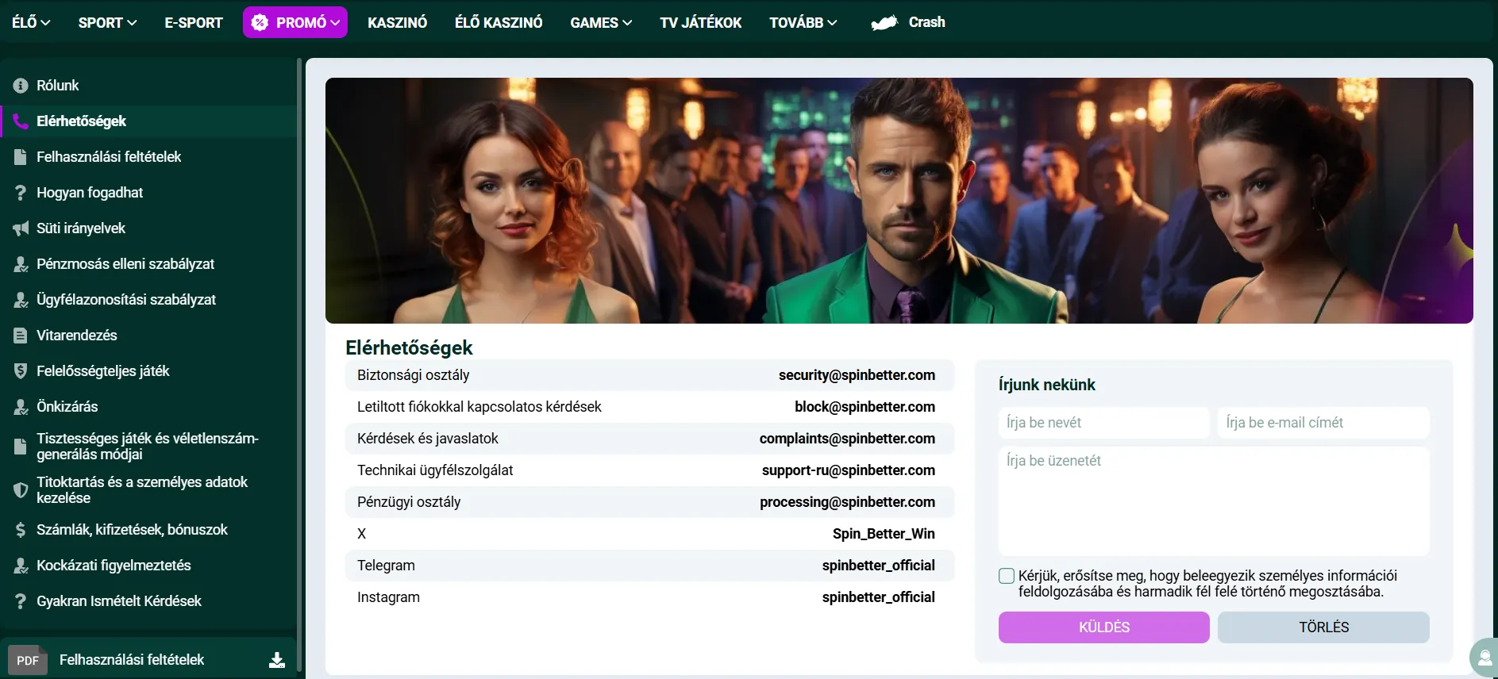Image resolution: width=1498 pixels, height=679 pixels.
Task: Expand the ÉLŐ dropdown menu
Action: click(31, 22)
